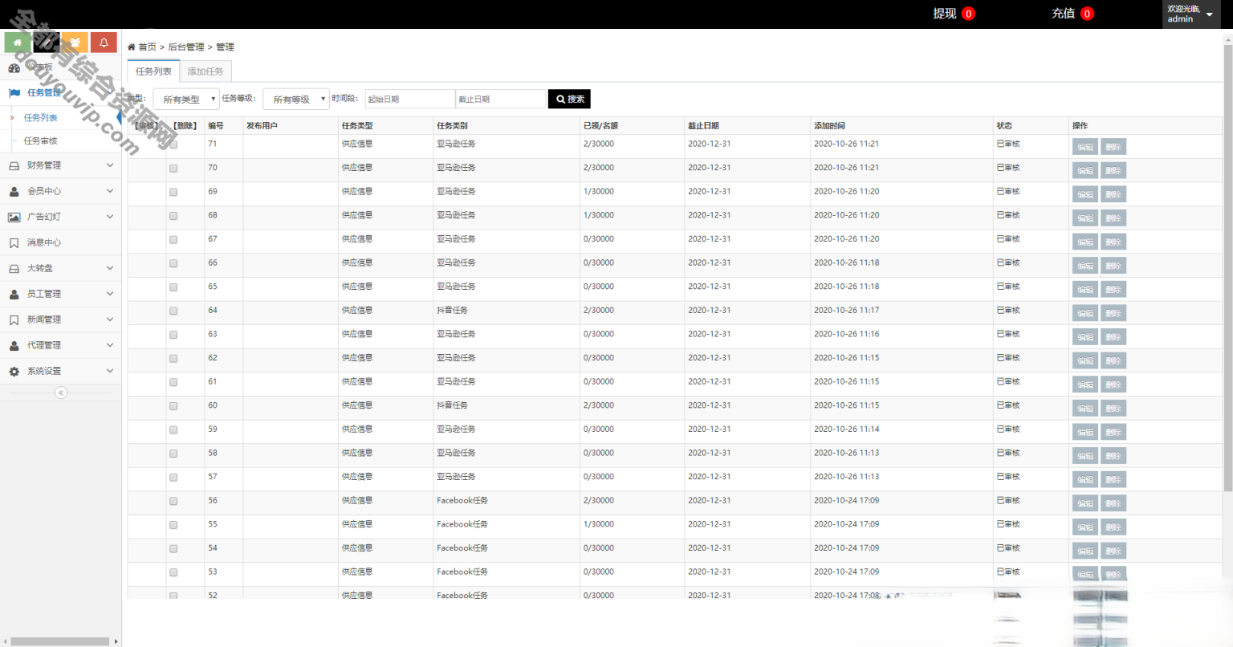Viewport: 1233px width, 647px height.
Task: Click the 搜索 search button
Action: (x=569, y=99)
